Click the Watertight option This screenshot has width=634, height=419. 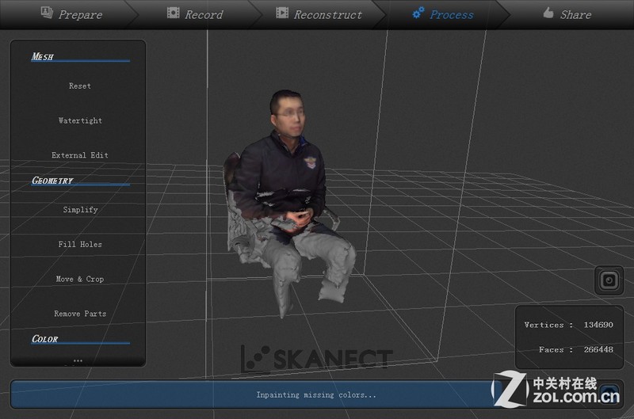(x=80, y=120)
